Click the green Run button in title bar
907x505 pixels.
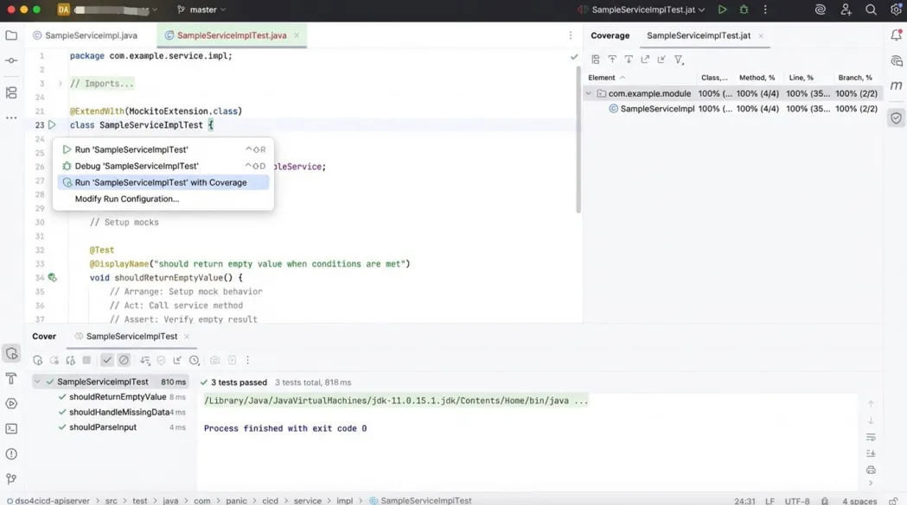click(722, 10)
